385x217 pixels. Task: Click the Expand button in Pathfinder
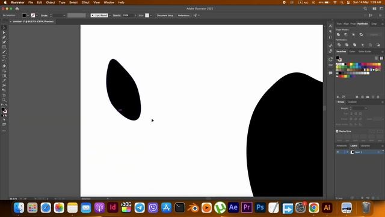pyautogui.click(x=374, y=35)
